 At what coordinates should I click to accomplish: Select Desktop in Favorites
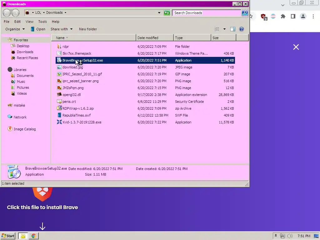click(x=23, y=46)
